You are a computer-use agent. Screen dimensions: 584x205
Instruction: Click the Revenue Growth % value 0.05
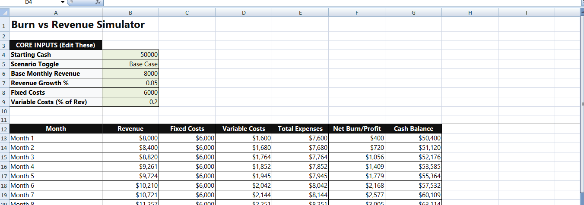click(x=130, y=83)
